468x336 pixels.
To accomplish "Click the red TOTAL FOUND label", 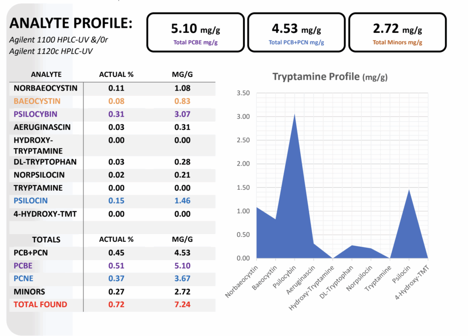I will pyautogui.click(x=40, y=304).
